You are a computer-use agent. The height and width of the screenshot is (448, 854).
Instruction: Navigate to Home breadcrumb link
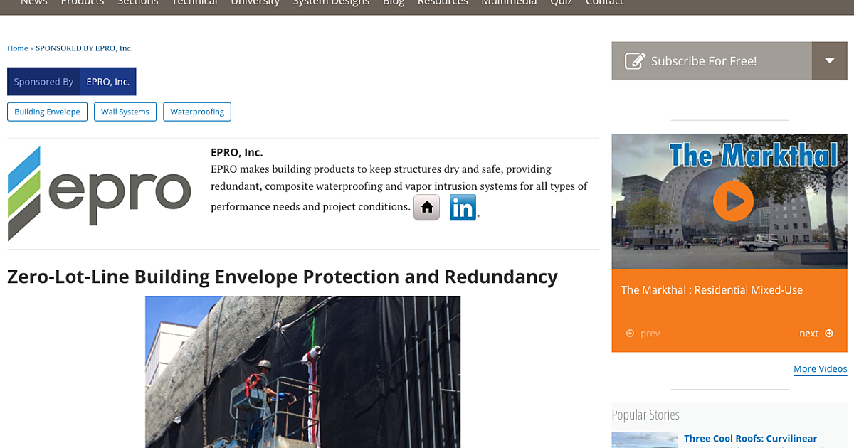point(17,48)
